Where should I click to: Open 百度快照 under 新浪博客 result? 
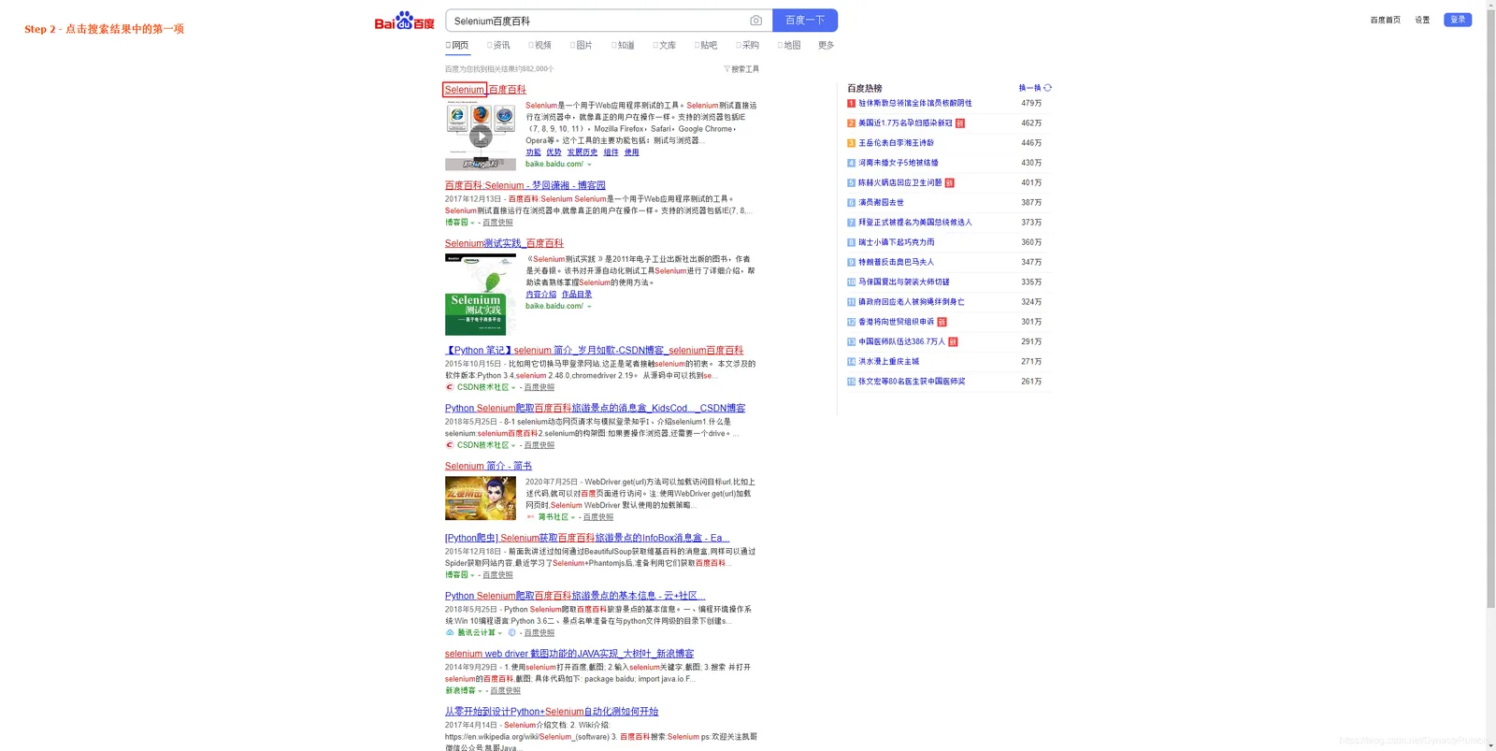(505, 691)
